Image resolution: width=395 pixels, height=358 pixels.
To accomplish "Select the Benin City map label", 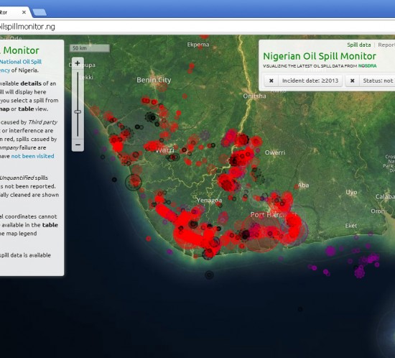I will (x=154, y=80).
